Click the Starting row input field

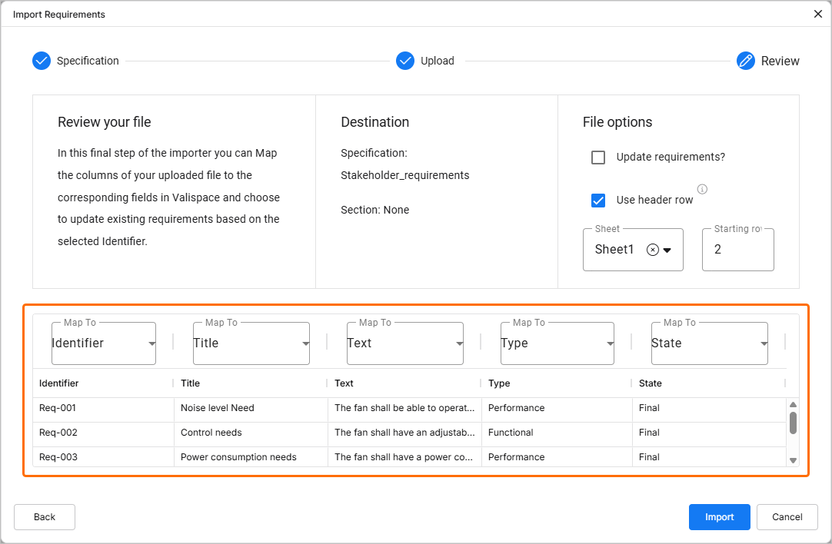point(737,250)
